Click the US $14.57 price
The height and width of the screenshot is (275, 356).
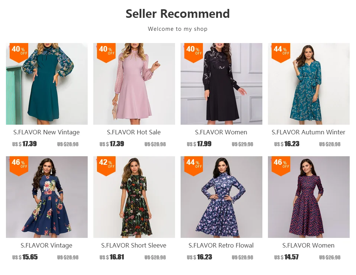click(x=286, y=257)
